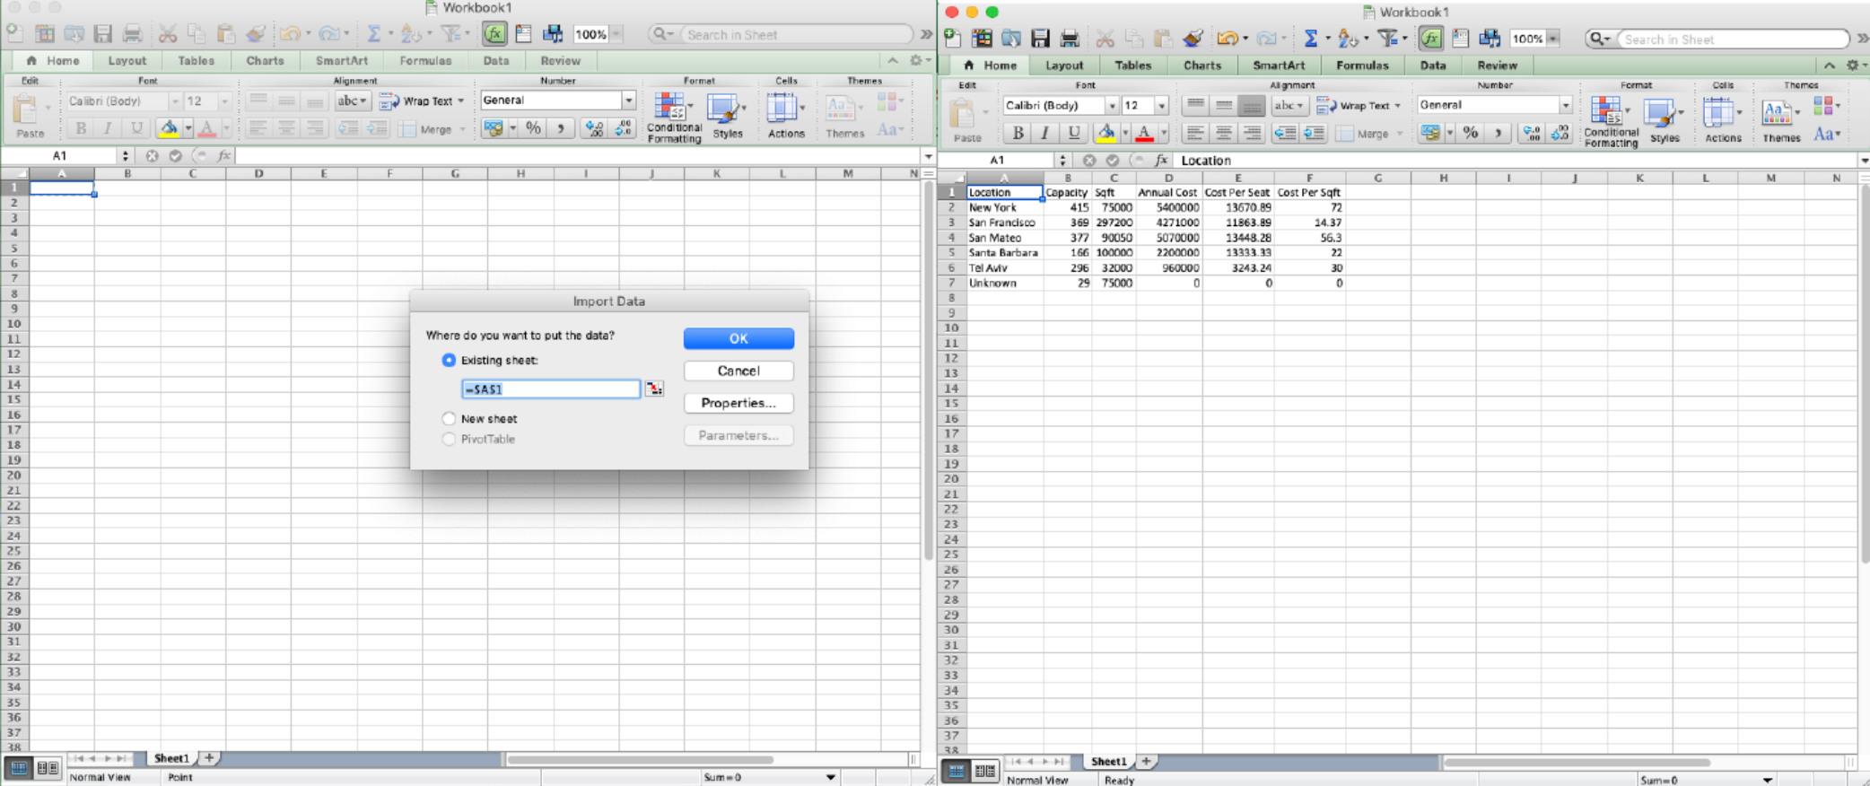Click Conditional Formatting in right window
Screen dimensions: 1870x786
click(x=1611, y=122)
